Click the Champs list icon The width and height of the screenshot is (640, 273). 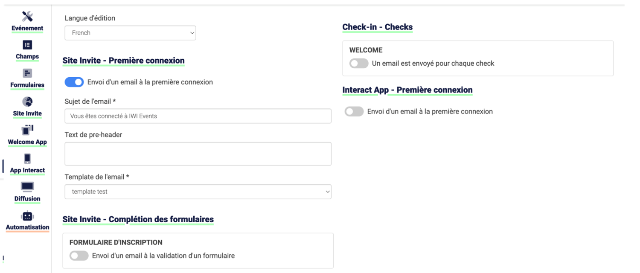(x=27, y=45)
